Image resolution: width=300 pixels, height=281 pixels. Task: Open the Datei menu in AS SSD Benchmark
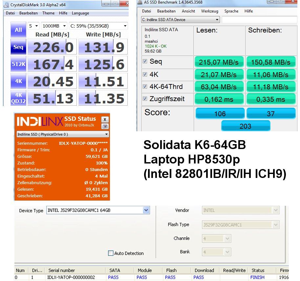pos(146,11)
